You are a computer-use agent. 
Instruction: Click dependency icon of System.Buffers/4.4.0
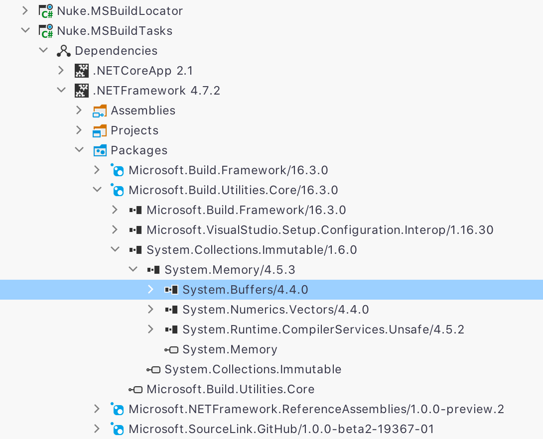(171, 290)
